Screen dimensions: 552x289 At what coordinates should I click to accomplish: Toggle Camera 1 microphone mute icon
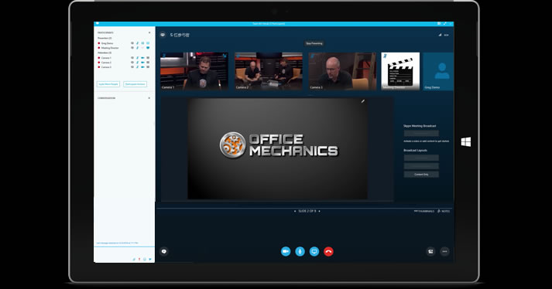click(x=137, y=58)
